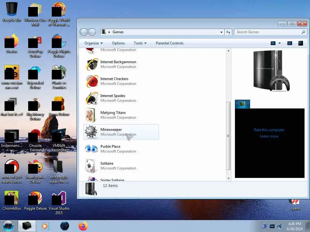Click the games list scroll up arrow

tap(229, 51)
